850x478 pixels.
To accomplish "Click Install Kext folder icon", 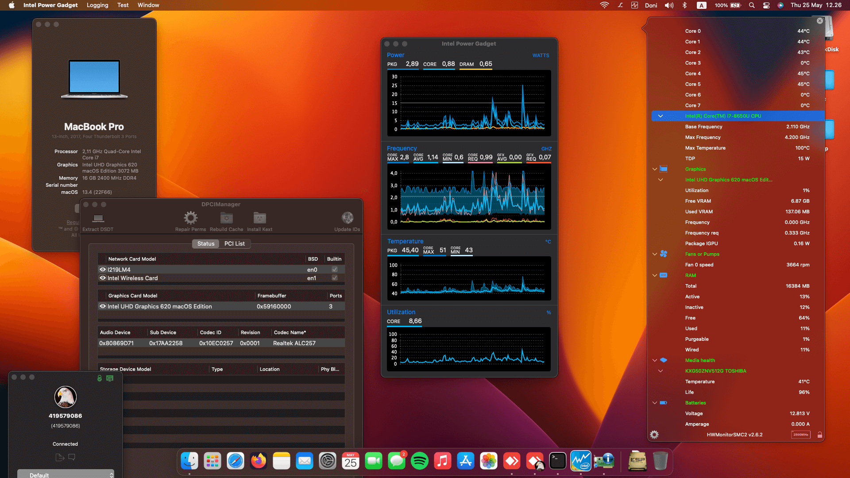I will [260, 218].
